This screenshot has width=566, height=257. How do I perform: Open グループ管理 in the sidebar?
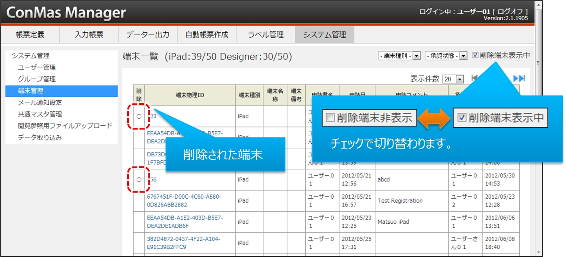[37, 79]
